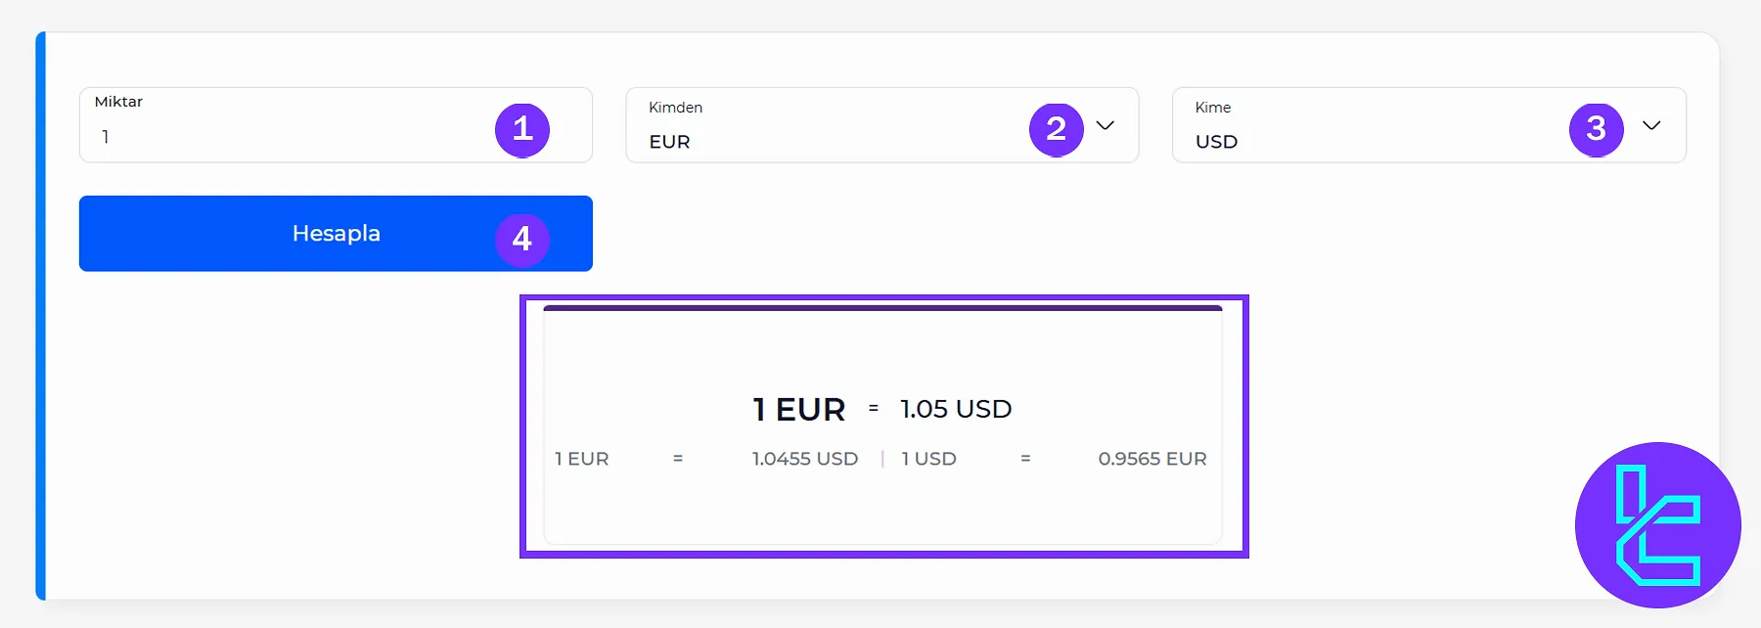Click the 1.0455 USD rate text
This screenshot has height=628, width=1761.
(x=805, y=458)
